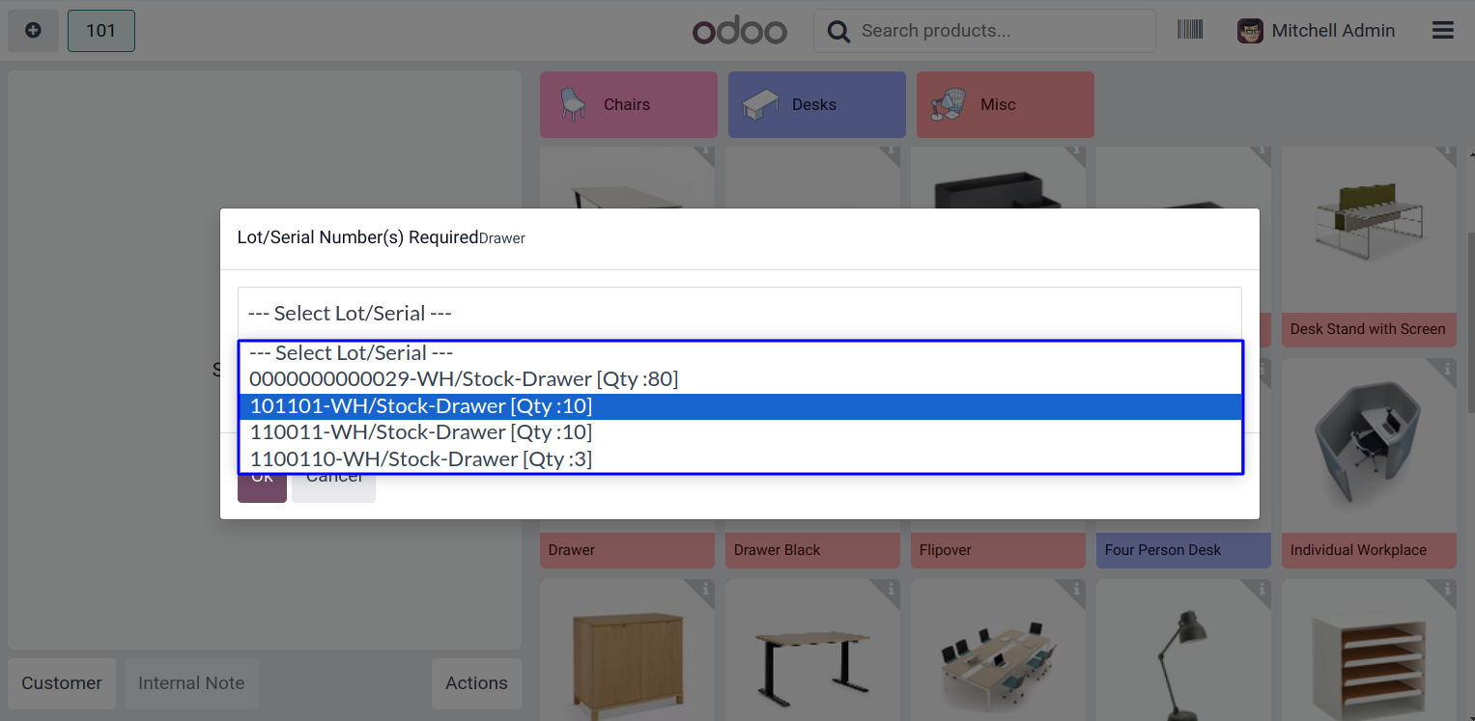Pick lot 110011-WH/Stock-Drawer option
Viewport: 1475px width, 721px height.
coord(420,432)
